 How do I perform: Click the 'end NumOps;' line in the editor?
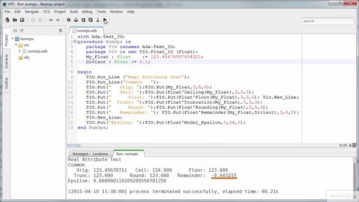[93, 127]
